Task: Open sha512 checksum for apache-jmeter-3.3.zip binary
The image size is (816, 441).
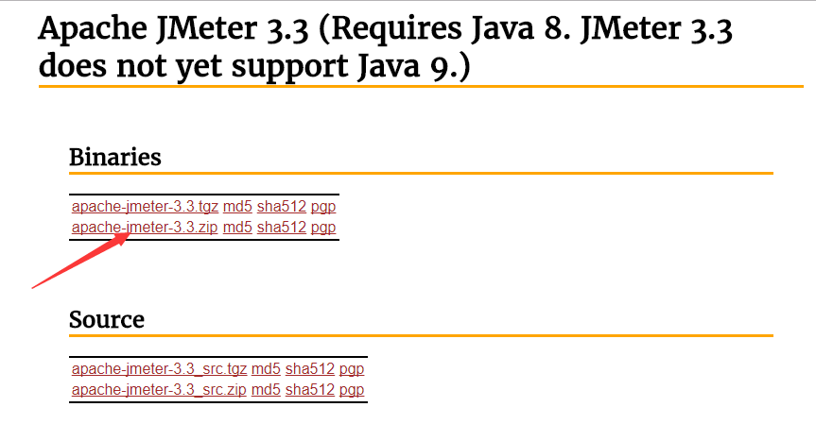Action: [282, 228]
